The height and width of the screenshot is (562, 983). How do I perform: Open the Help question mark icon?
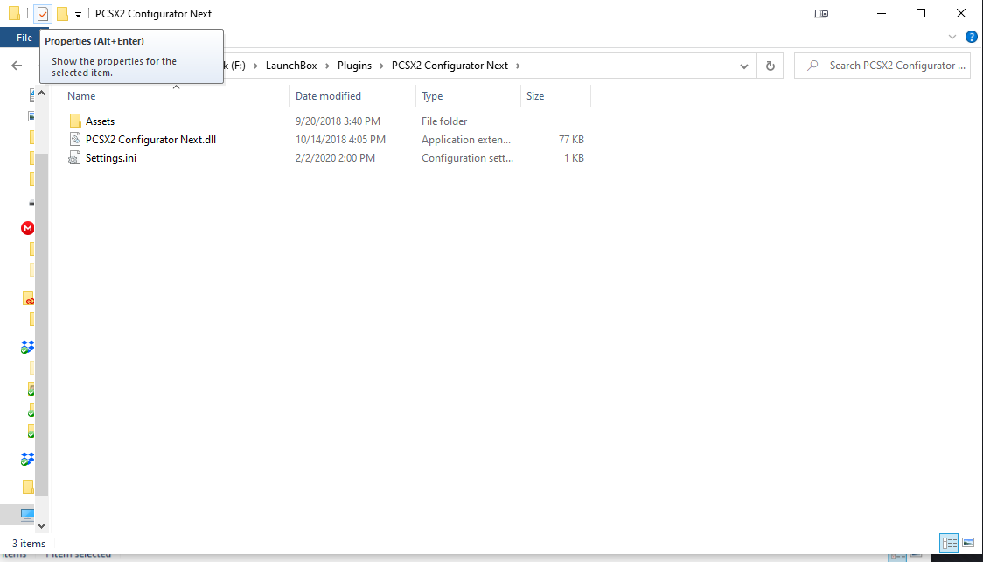(x=971, y=37)
